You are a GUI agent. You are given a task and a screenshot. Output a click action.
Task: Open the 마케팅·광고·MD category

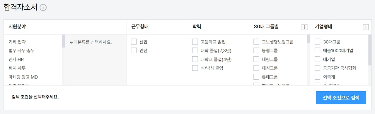coord(23,77)
